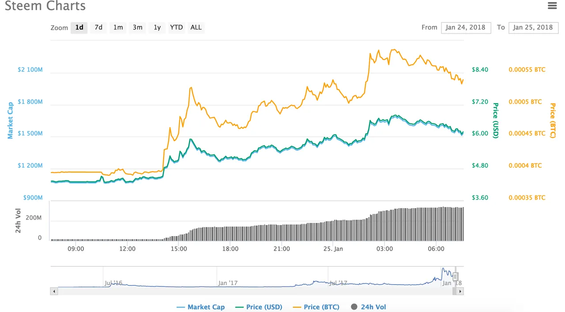Set zoom to 3m

tap(137, 27)
